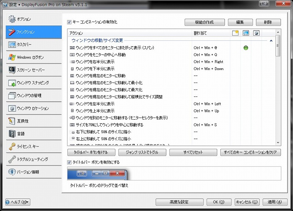This screenshot has height=211, width=293.
Task: Click Ctrl + Win + Down assignment
Action: (x=208, y=69)
